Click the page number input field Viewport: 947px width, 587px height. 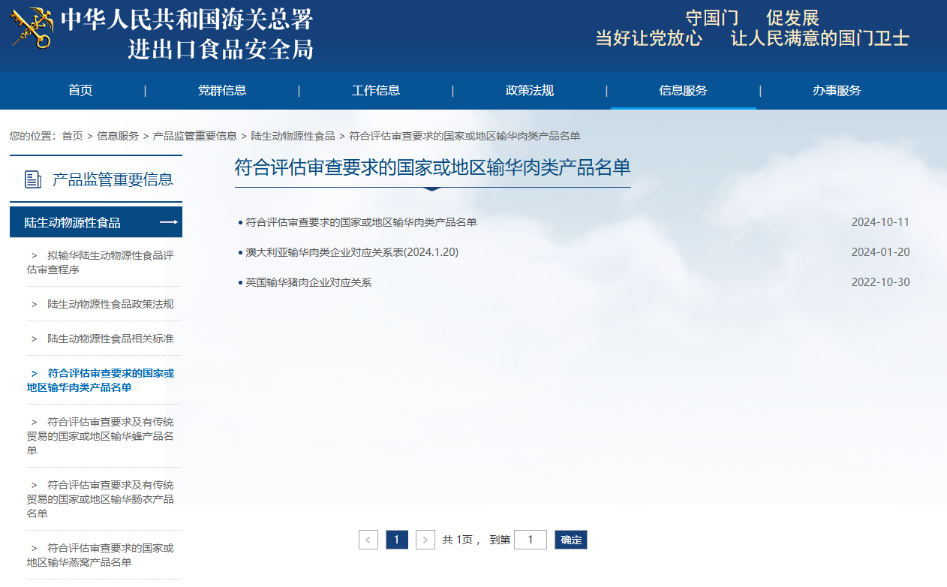click(x=530, y=540)
